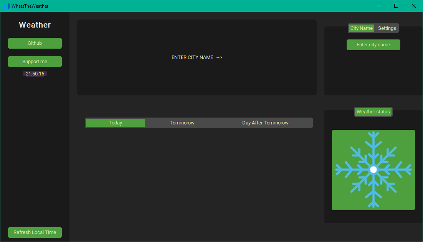This screenshot has height=242, width=423.
Task: Select the Weather status tab
Action: (373, 112)
